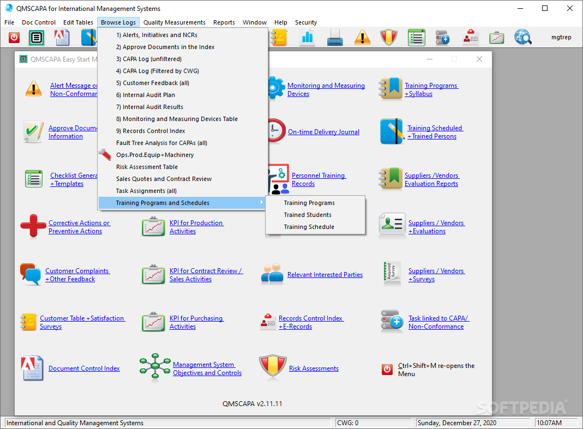Screen dimensions: 583x429
Task: Click the KPI clipboard chart toolbar icon
Action: click(x=497, y=38)
